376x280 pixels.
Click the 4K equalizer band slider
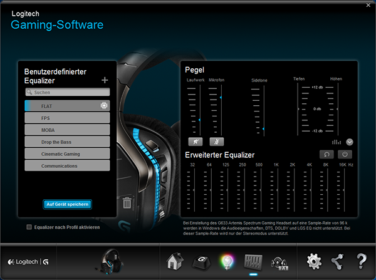311,190
